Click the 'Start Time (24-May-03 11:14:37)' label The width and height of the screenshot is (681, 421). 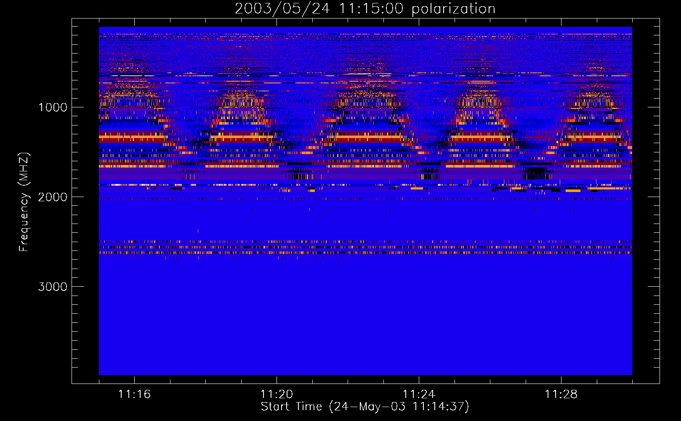click(x=365, y=407)
